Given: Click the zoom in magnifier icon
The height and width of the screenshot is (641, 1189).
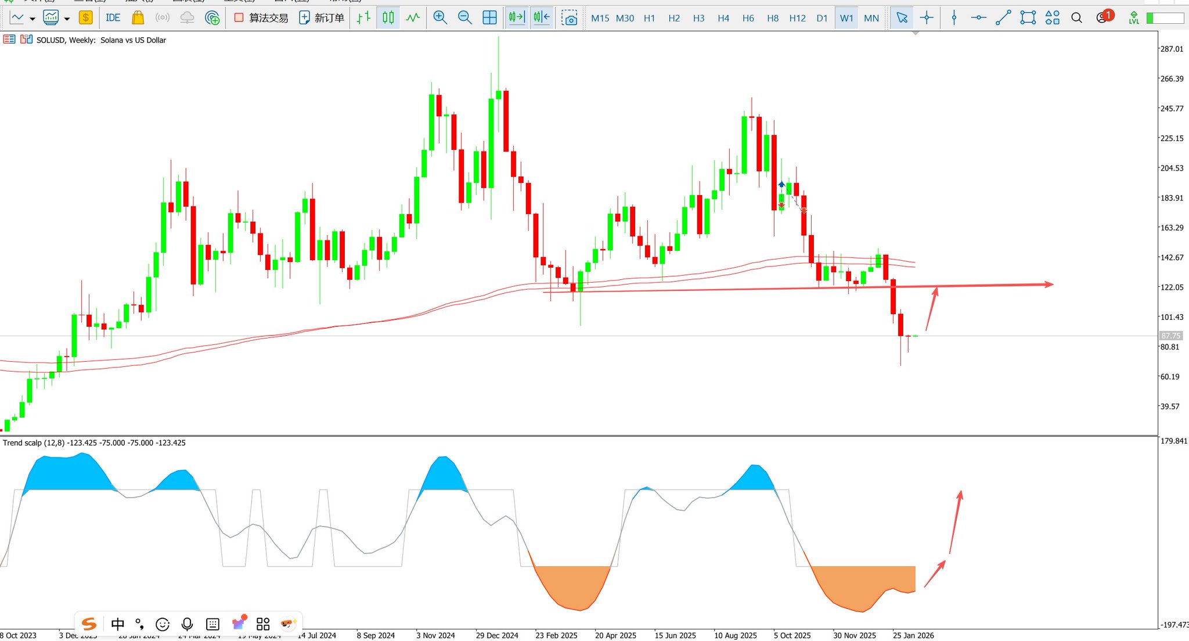Looking at the screenshot, I should [440, 18].
